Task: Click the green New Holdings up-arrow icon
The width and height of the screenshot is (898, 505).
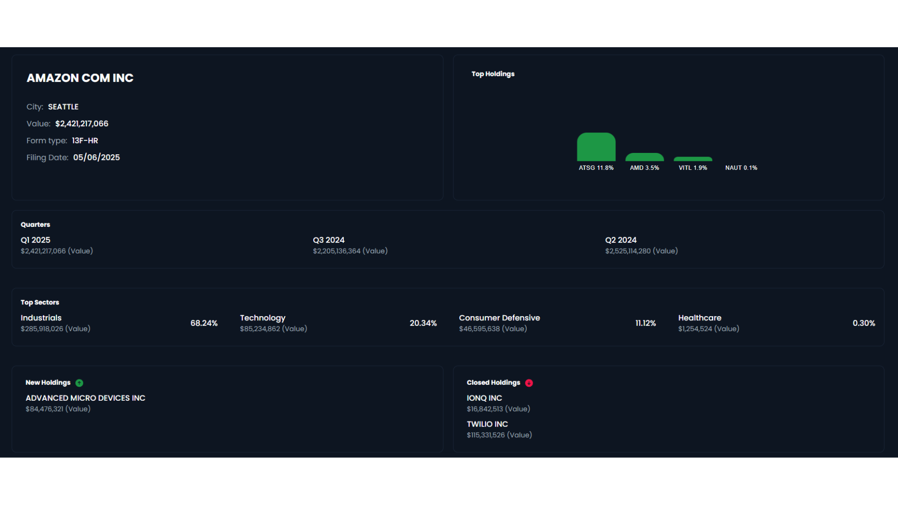Action: (80, 383)
